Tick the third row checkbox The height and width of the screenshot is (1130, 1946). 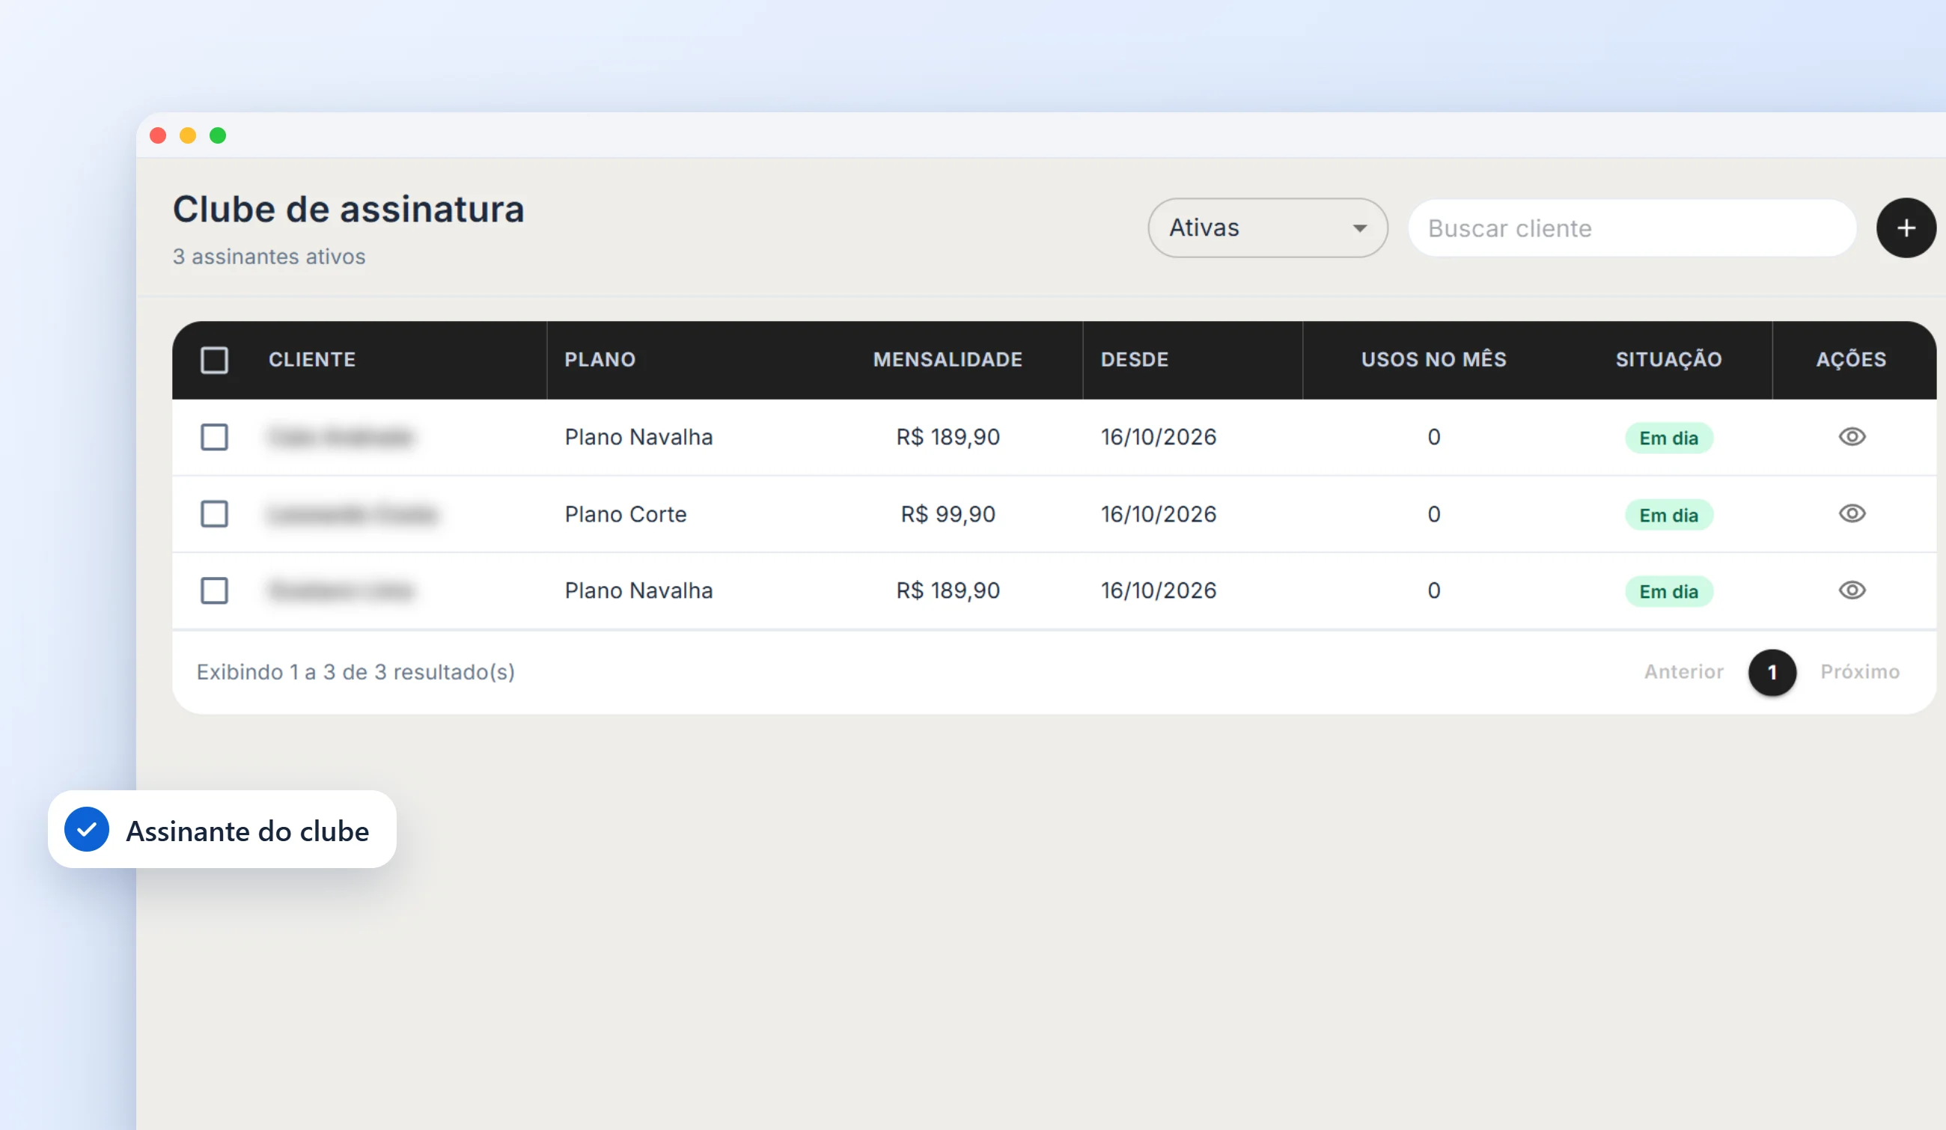214,590
